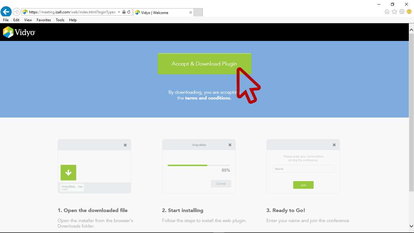The image size is (414, 233).
Task: Click Accept & Download Plugin button
Action: point(204,64)
